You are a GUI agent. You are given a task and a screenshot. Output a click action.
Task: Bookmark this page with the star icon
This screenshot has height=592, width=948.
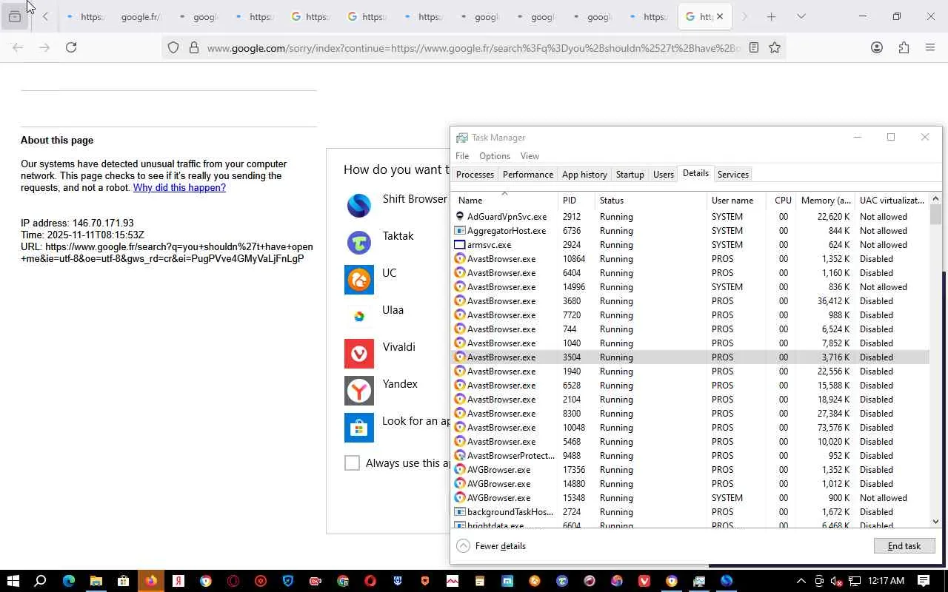tap(775, 47)
